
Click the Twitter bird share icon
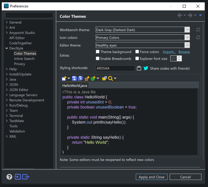146,68
